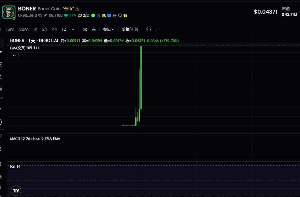Copy the contract address 0x98...1e18
Image resolution: width=300 pixels, height=197 pixels.
pos(40,15)
